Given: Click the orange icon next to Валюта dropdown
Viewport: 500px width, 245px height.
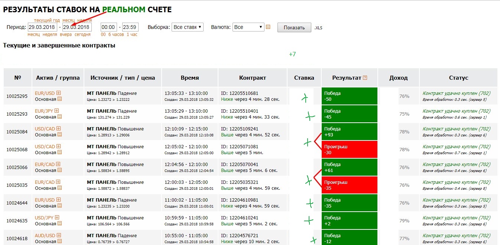Looking at the screenshot, I should 268,27.
